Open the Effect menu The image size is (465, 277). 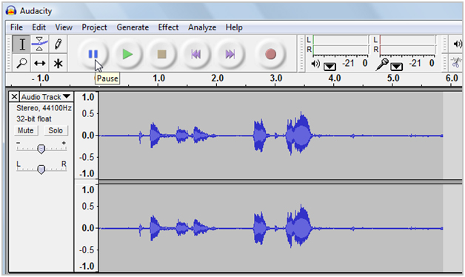pyautogui.click(x=168, y=27)
